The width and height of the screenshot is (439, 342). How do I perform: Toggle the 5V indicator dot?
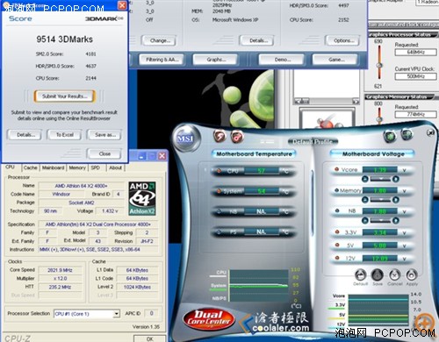point(336,245)
